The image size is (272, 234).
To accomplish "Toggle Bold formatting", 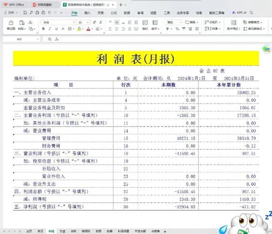I will pos(43,29).
